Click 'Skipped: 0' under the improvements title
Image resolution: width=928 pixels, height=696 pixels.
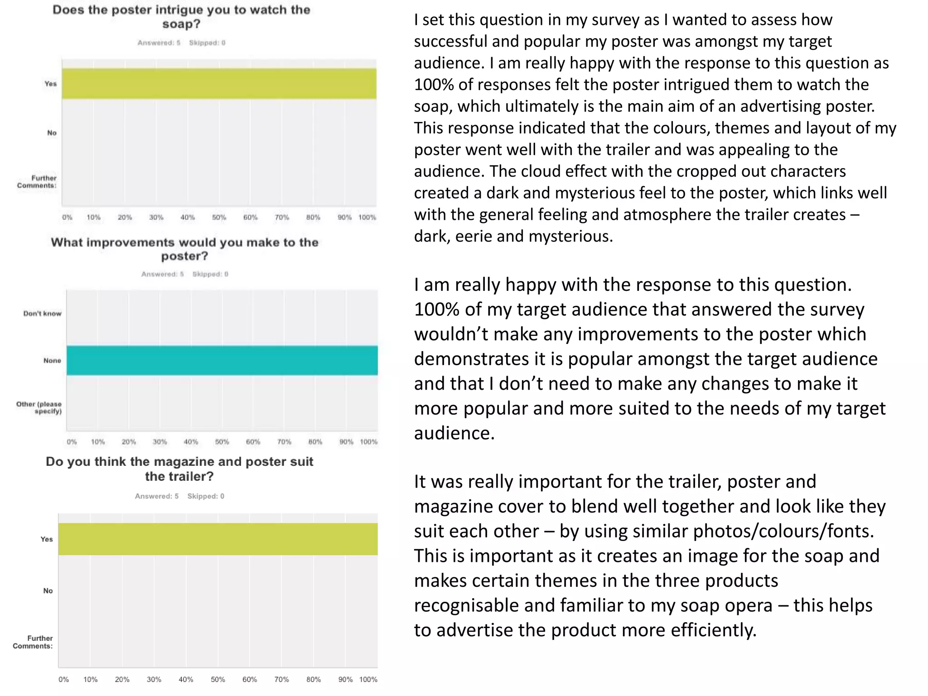tap(210, 274)
